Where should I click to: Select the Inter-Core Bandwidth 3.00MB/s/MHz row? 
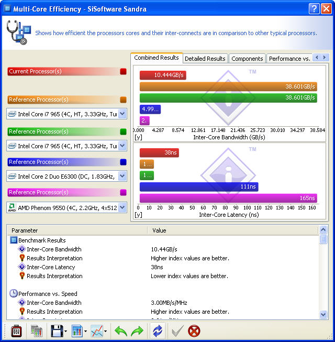coord(163,303)
